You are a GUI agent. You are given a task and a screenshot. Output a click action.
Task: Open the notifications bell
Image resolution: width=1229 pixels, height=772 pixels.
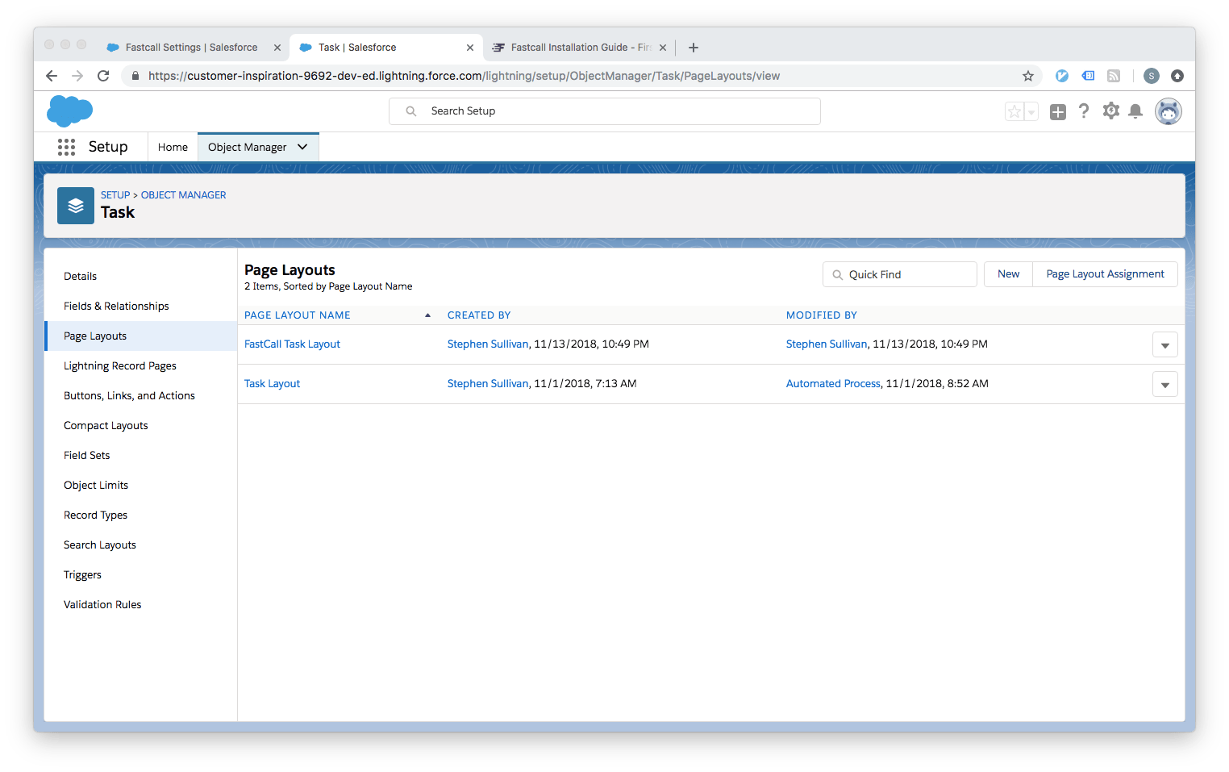[1136, 111]
